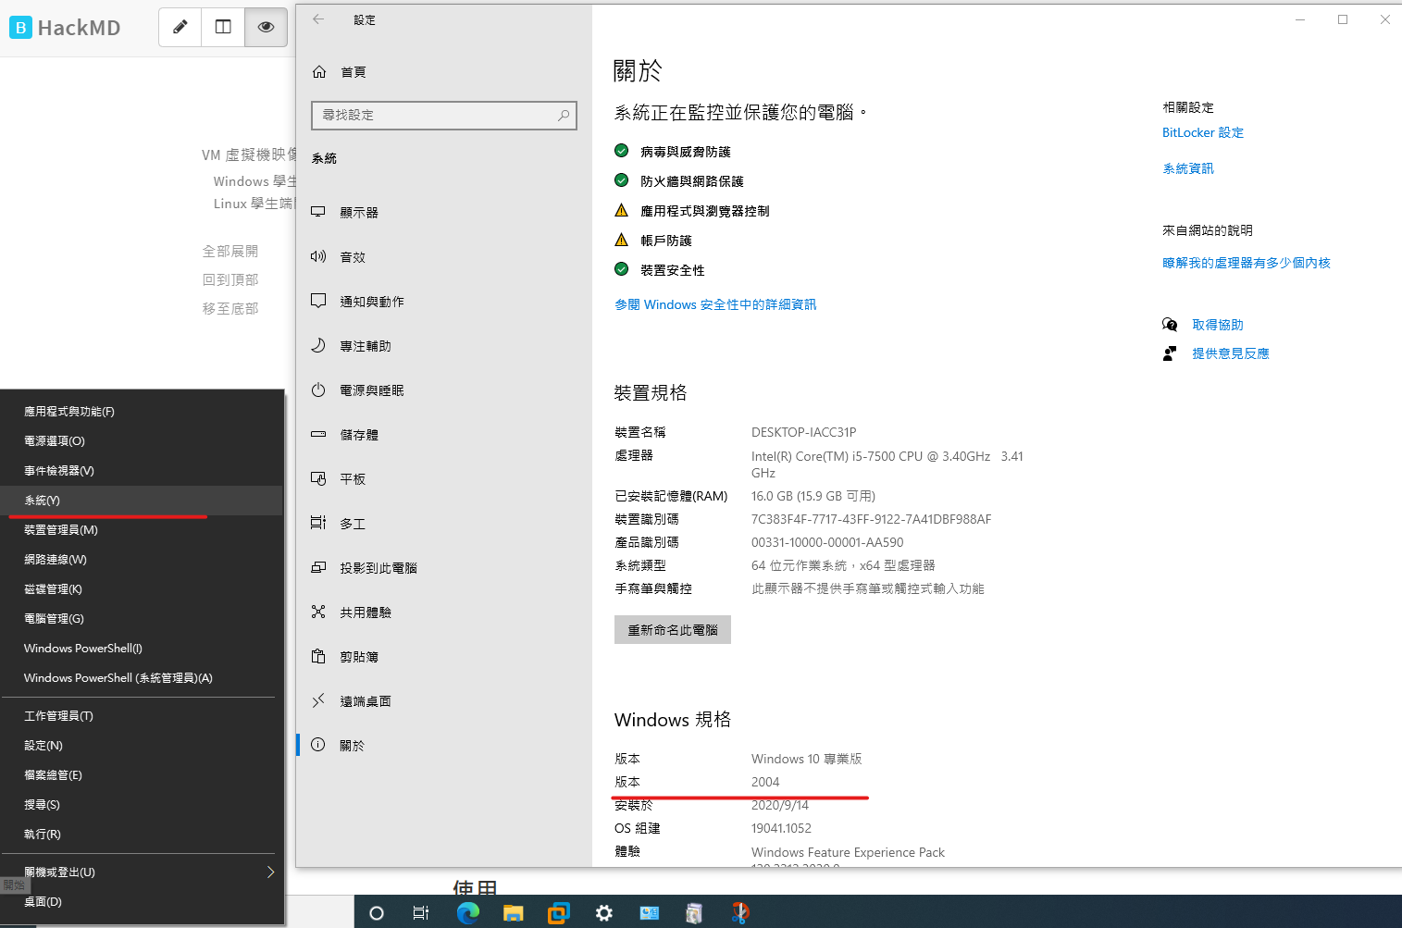
Task: Open 電源與睡眠 settings
Action: click(444, 390)
